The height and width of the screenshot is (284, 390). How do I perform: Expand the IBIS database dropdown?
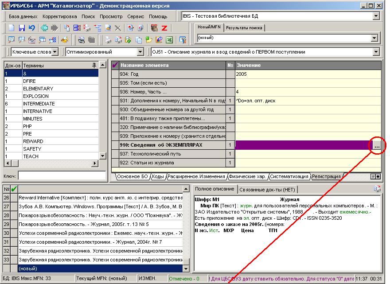(376, 16)
